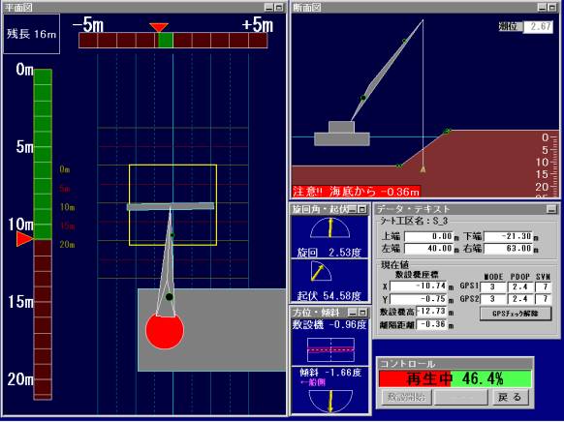The image size is (564, 422).
Task: Maximize the 断面図 section view window
Action: pyautogui.click(x=551, y=7)
